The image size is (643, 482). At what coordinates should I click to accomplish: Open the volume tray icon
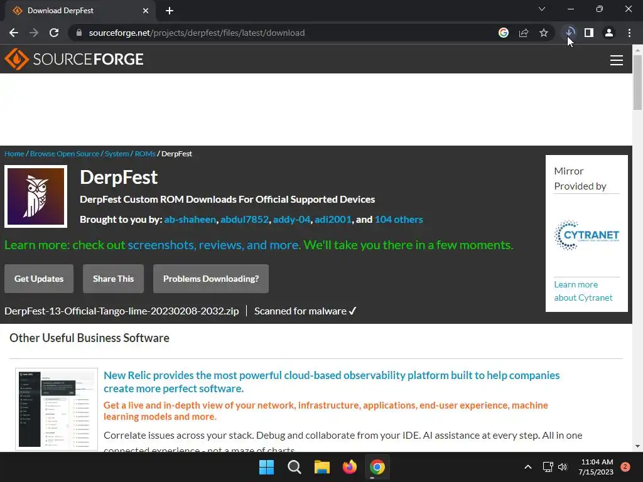point(563,467)
